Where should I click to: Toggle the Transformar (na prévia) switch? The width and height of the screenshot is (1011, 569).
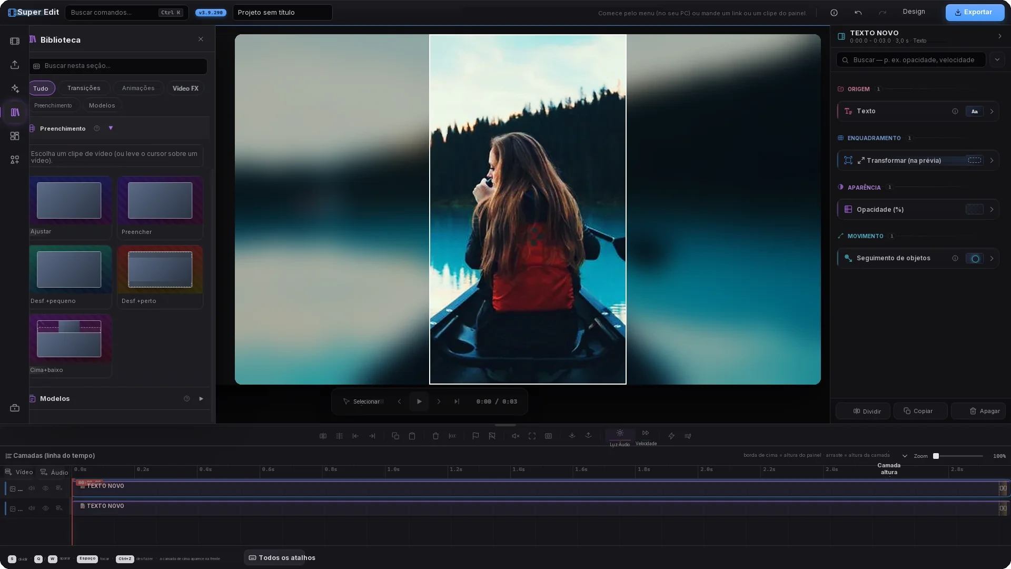click(x=975, y=161)
